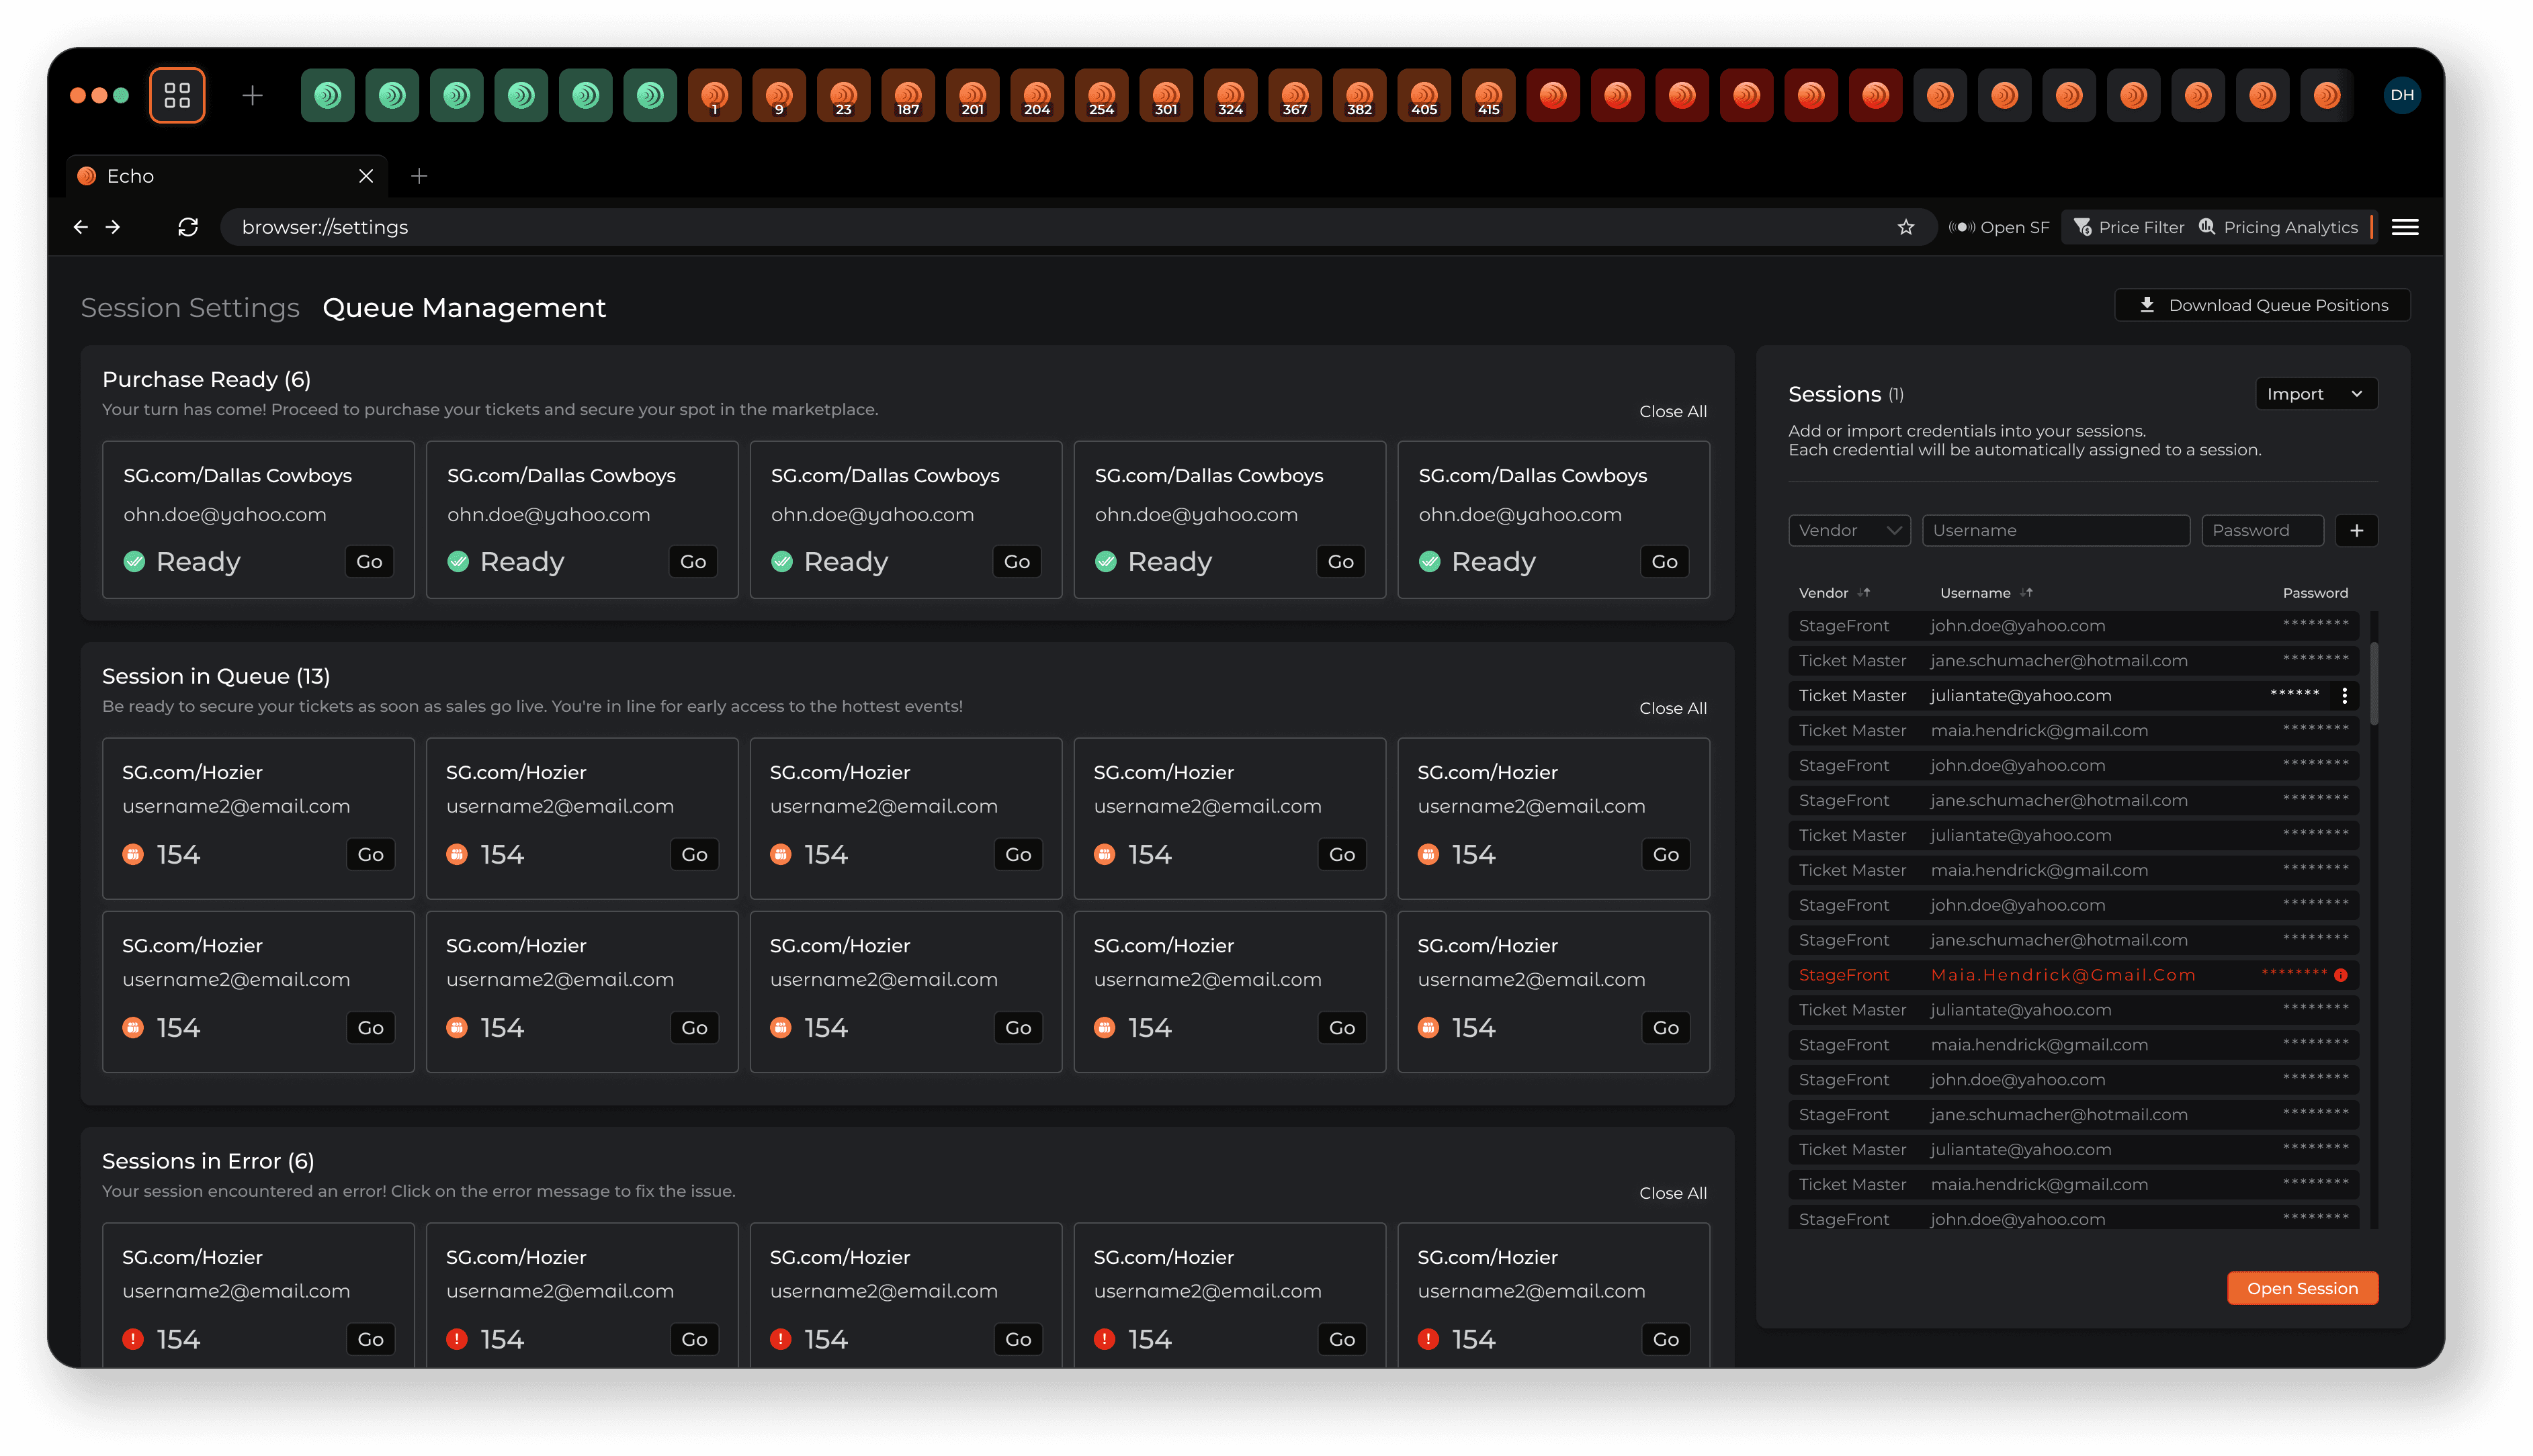Open a new browser tab next to Echo
This screenshot has width=2533, height=1456.
coord(419,176)
